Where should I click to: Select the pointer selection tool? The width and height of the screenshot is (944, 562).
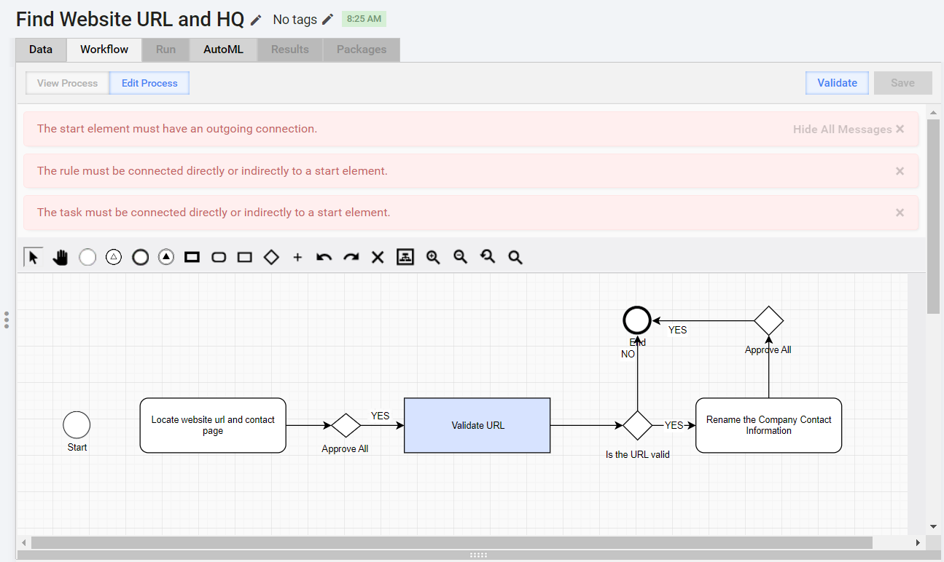(33, 257)
